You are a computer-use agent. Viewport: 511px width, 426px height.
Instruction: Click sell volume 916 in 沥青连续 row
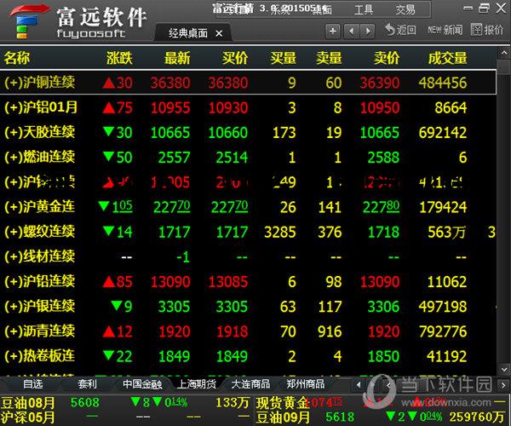coord(330,331)
